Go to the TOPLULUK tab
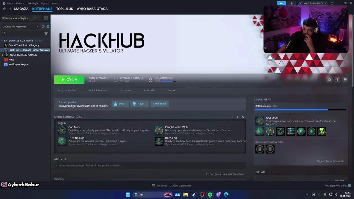 pos(65,9)
